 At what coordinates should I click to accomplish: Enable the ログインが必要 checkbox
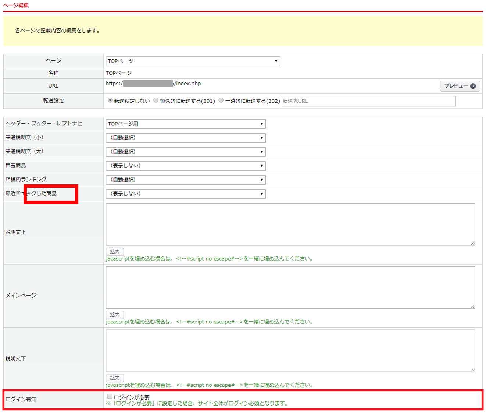pyautogui.click(x=110, y=397)
